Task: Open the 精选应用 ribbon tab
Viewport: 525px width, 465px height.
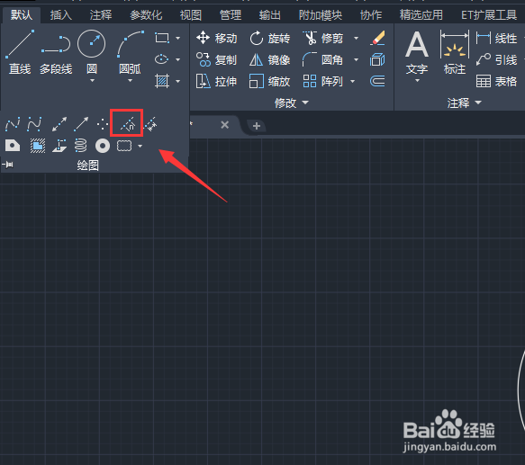Action: 421,14
